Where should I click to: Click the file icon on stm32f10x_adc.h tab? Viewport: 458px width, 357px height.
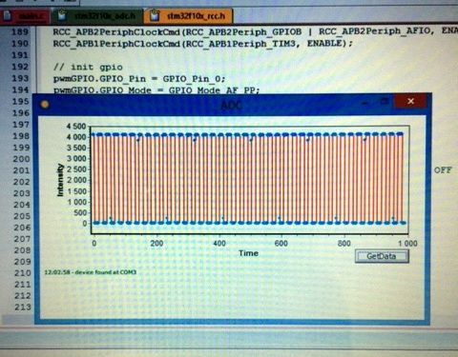[x=62, y=15]
